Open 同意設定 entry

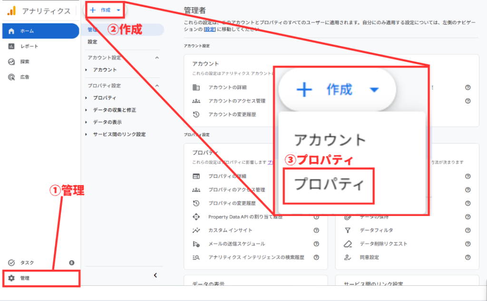(369, 257)
